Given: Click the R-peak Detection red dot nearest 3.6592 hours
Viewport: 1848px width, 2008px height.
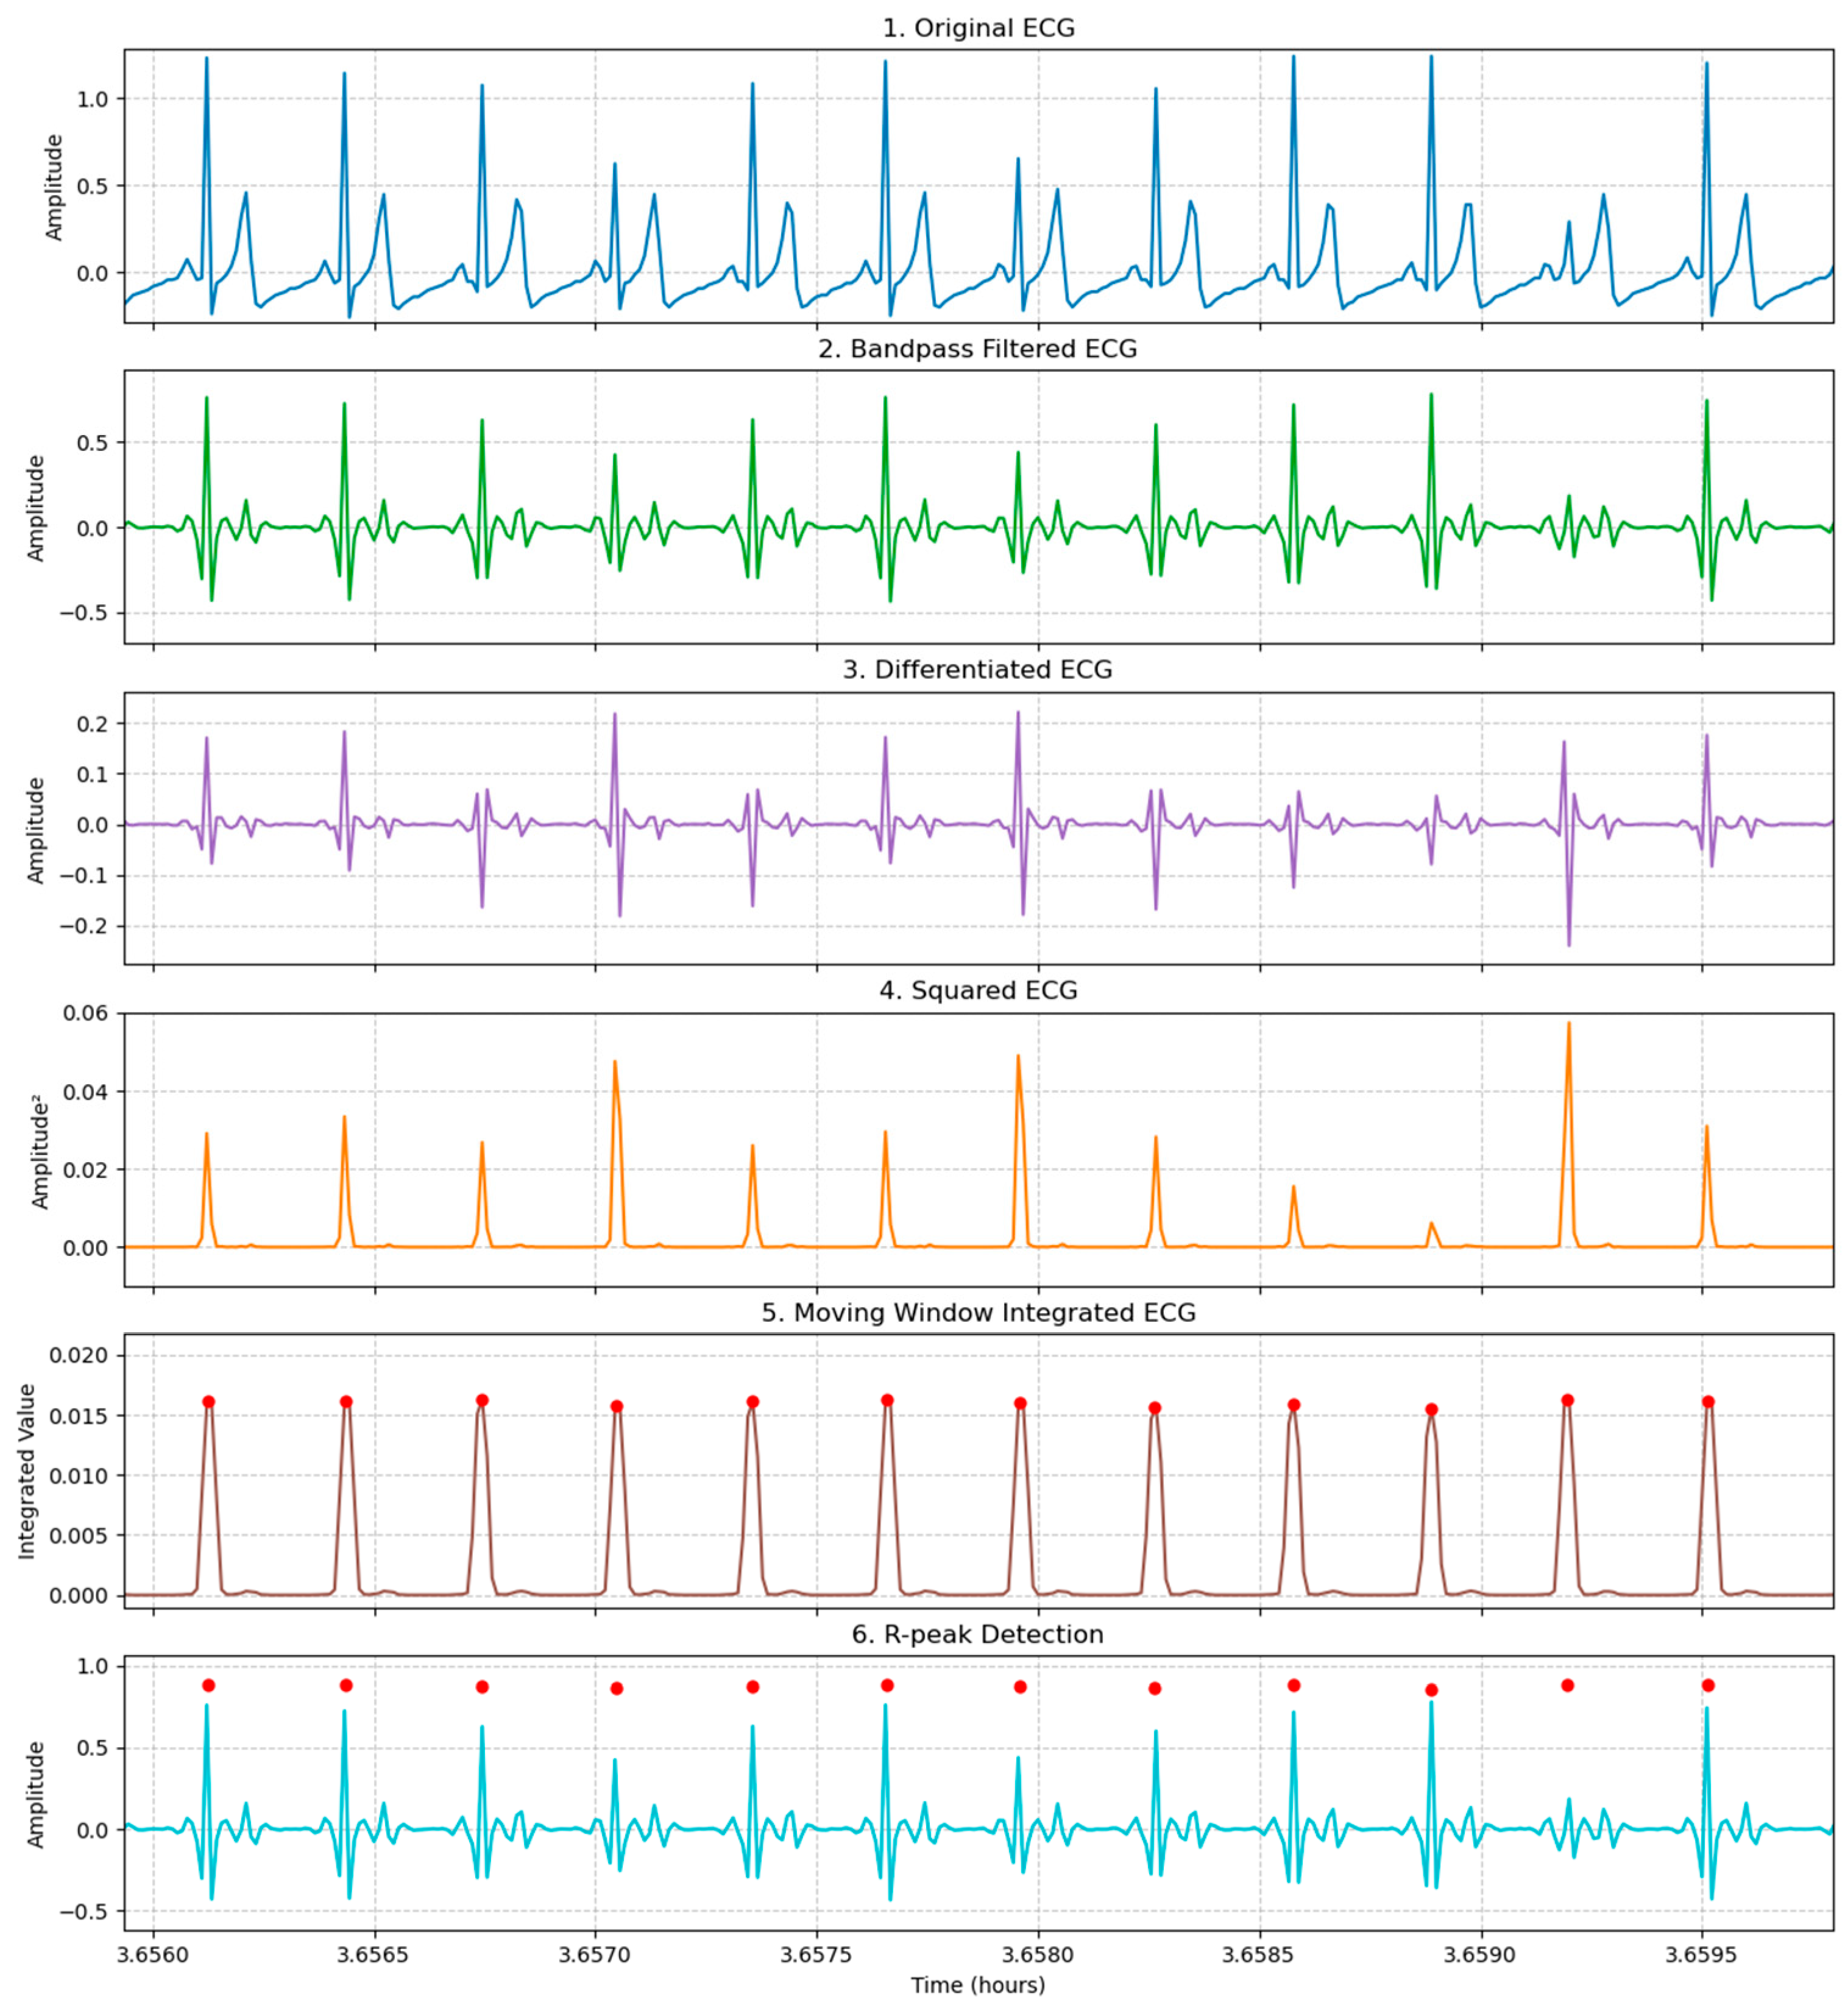Looking at the screenshot, I should pyautogui.click(x=1567, y=1685).
